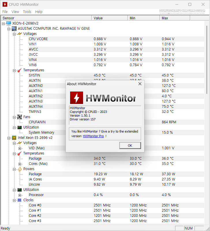Click the Sensor column header
210x231 pixels.
pyautogui.click(x=46, y=18)
